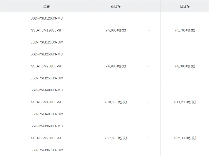Screen dimensions: 209x156
Task: Select model SSD-PSM120U3-UW cell
Action: 47,42
